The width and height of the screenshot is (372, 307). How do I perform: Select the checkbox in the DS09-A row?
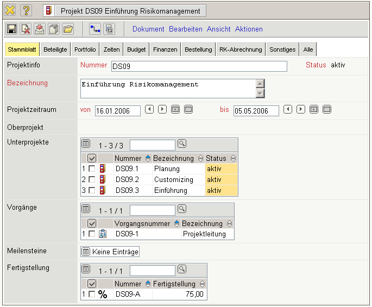tap(92, 295)
